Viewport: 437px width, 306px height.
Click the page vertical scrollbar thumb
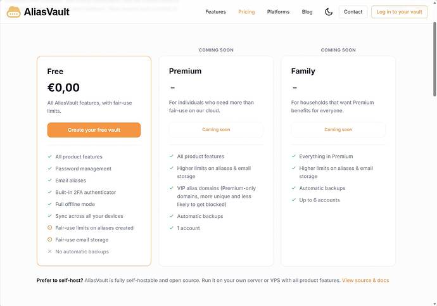click(x=434, y=60)
